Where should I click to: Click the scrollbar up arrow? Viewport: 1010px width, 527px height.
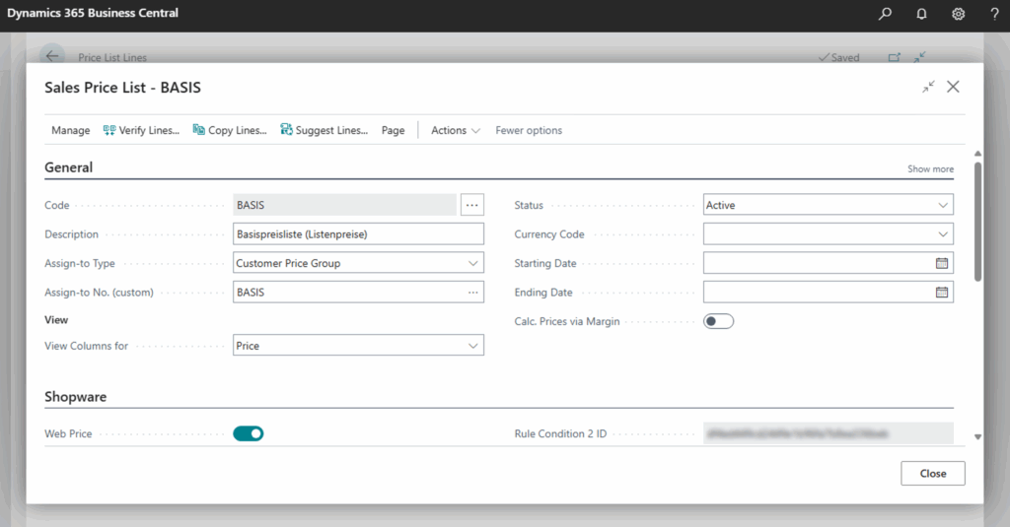(977, 153)
